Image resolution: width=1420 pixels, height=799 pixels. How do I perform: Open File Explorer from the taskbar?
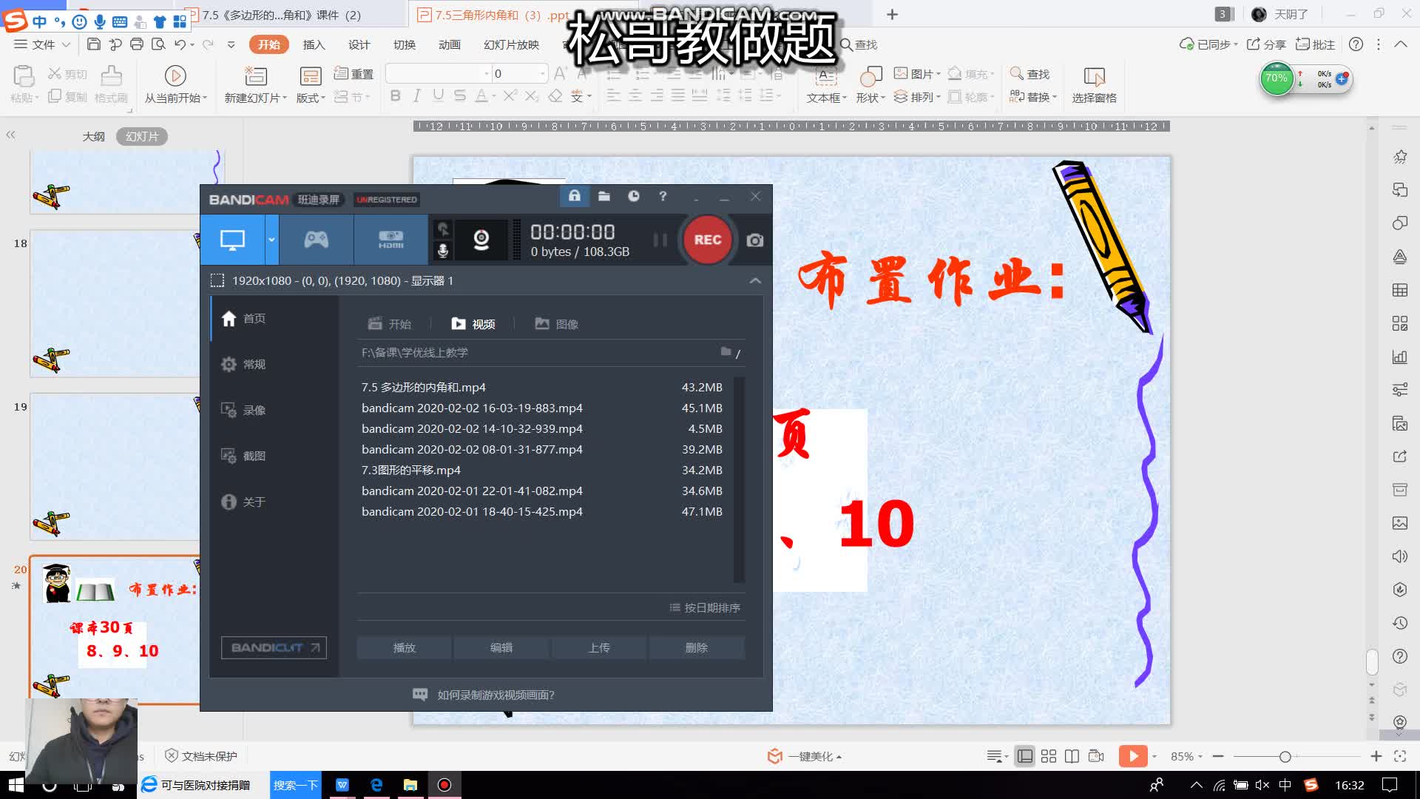(x=410, y=785)
